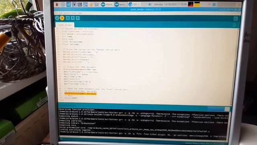Click the pink tray icon
This screenshot has height=145, width=257.
(x=209, y=4)
